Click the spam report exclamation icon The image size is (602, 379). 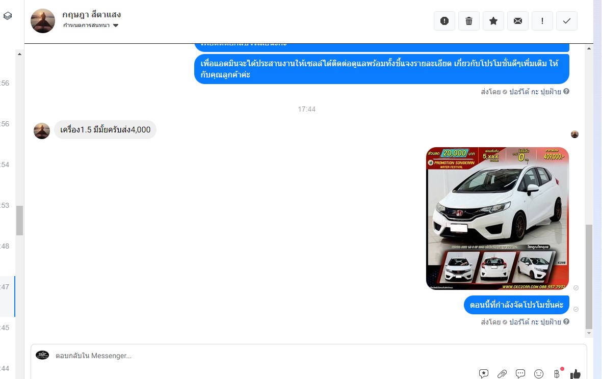[444, 21]
